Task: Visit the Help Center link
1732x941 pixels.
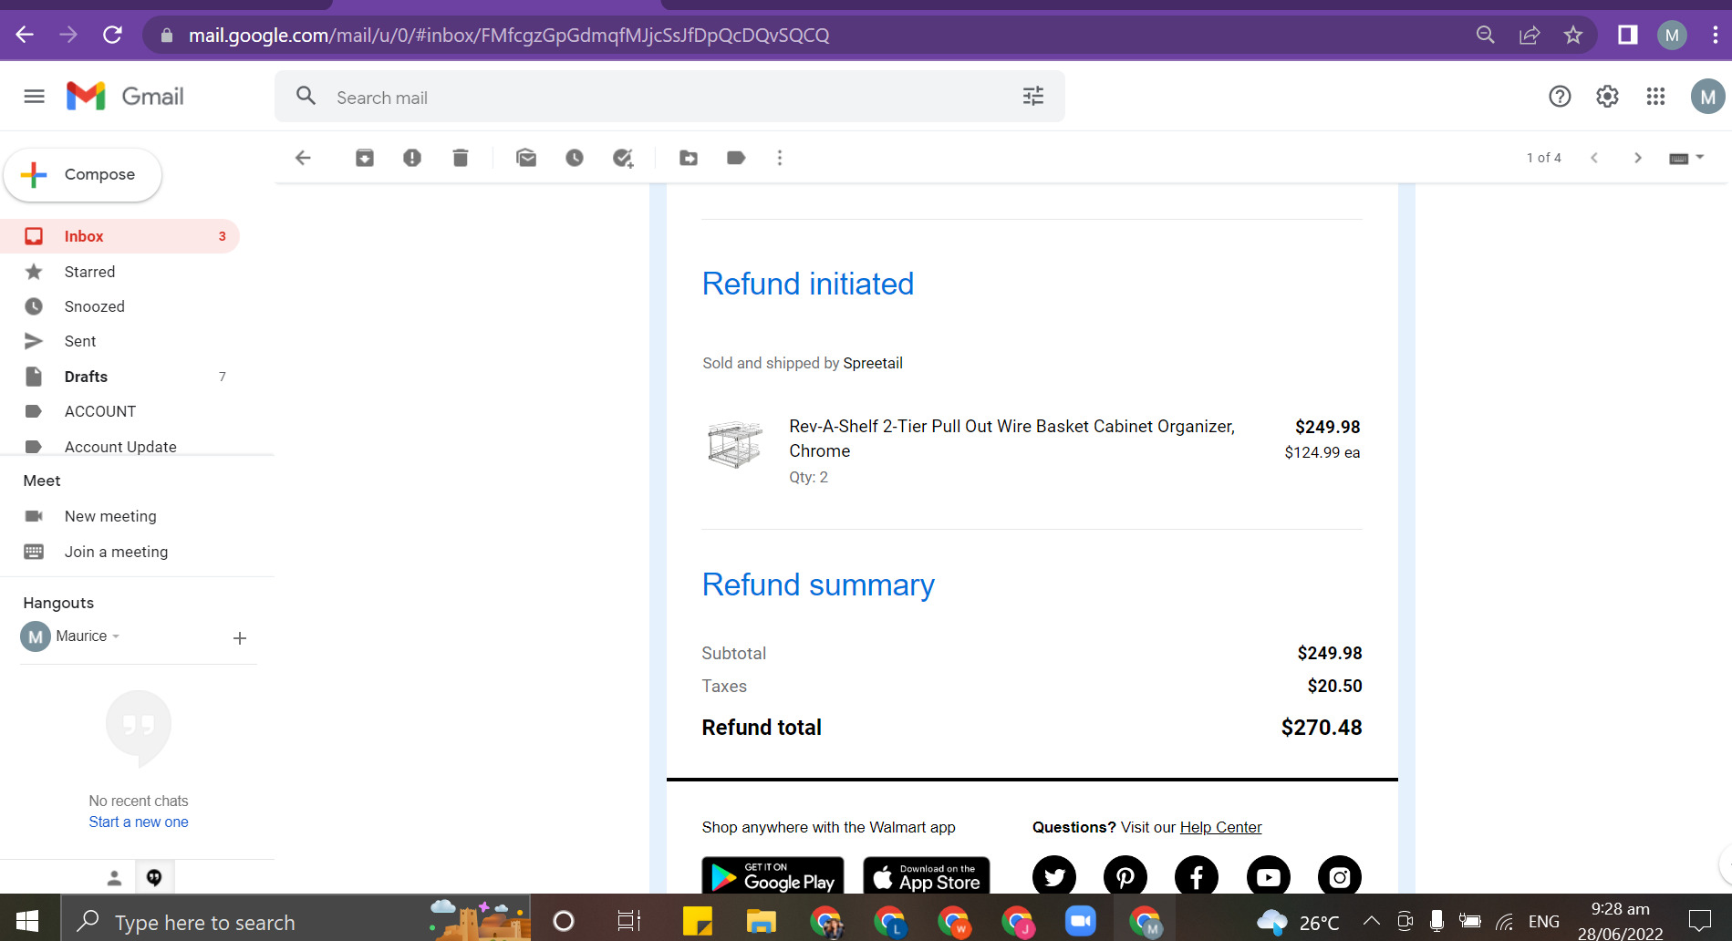Action: coord(1220,827)
